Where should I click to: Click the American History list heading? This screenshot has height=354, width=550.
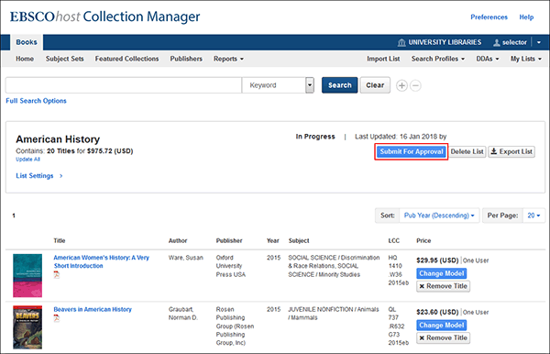58,139
